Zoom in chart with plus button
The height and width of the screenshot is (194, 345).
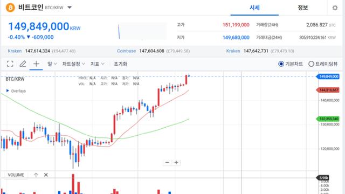pos(176,162)
